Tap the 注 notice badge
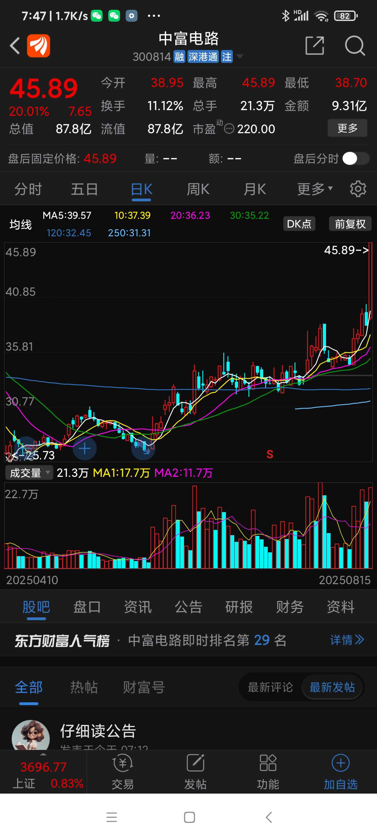This screenshot has width=377, height=839. (x=227, y=57)
